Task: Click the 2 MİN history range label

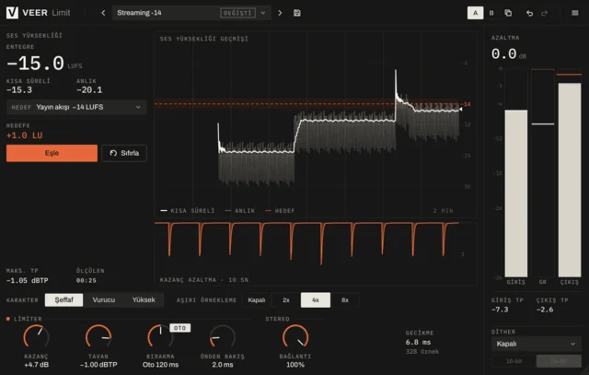Action: point(443,211)
